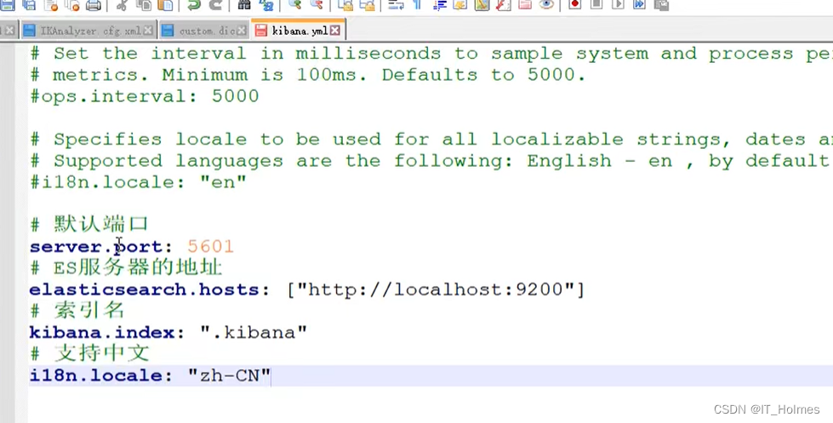Open the User Defined Language icon

[x=460, y=5]
